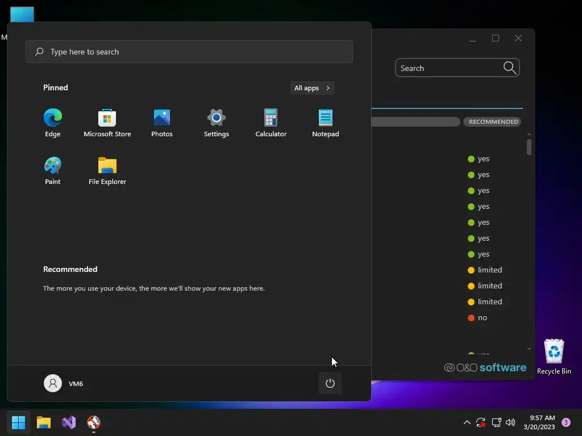Viewport: 582px width, 436px height.
Task: Open the Photos app
Action: (x=162, y=123)
